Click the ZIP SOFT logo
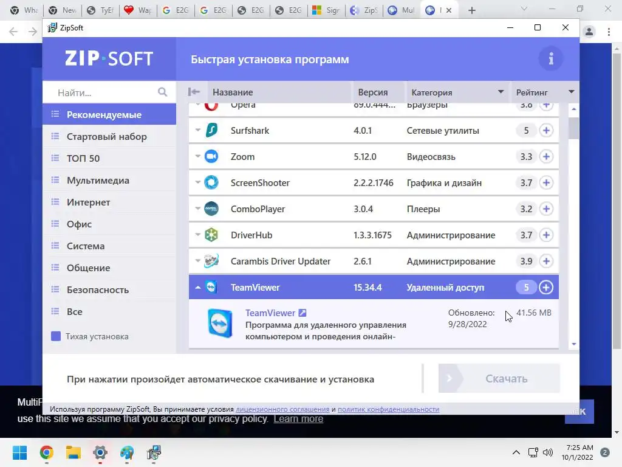622x467 pixels. pyautogui.click(x=109, y=59)
